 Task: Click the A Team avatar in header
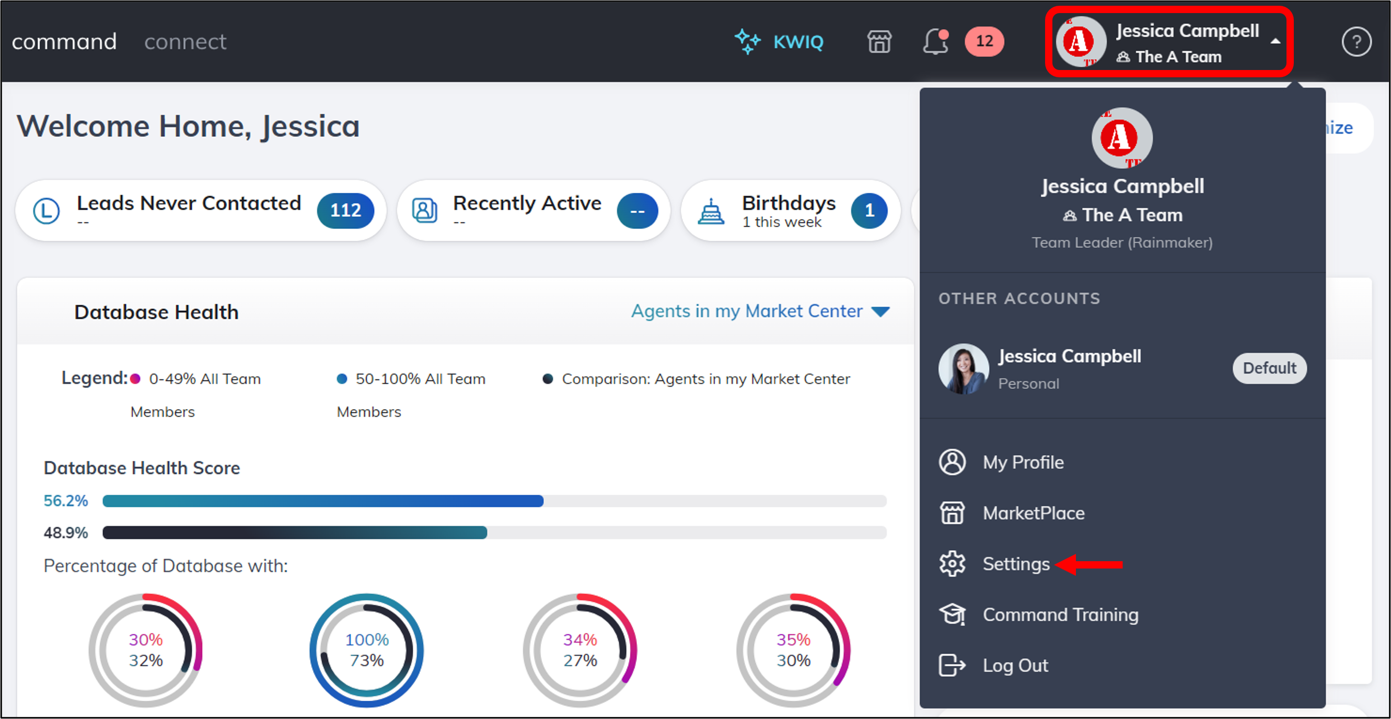click(1081, 42)
